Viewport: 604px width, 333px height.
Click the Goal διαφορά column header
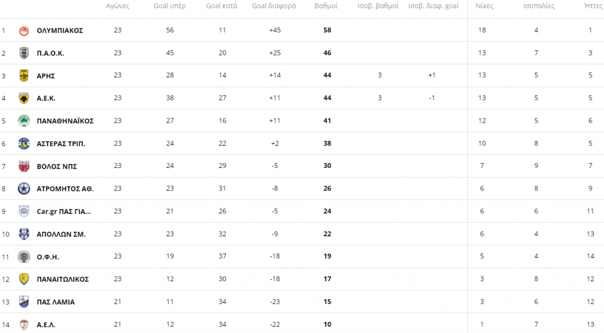pyautogui.click(x=274, y=6)
